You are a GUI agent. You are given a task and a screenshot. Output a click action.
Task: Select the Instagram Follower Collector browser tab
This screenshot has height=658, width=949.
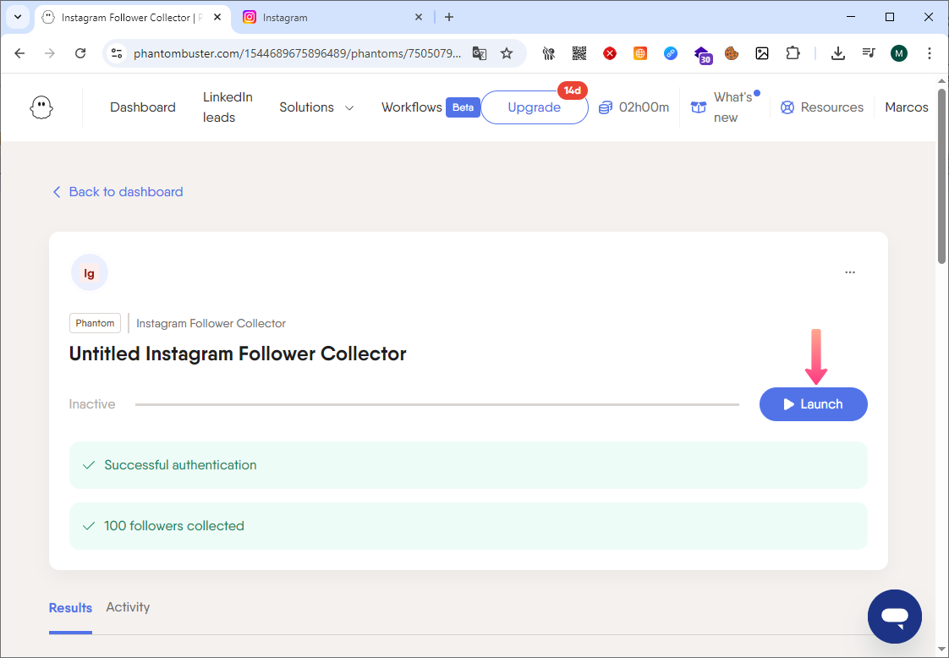click(x=132, y=18)
